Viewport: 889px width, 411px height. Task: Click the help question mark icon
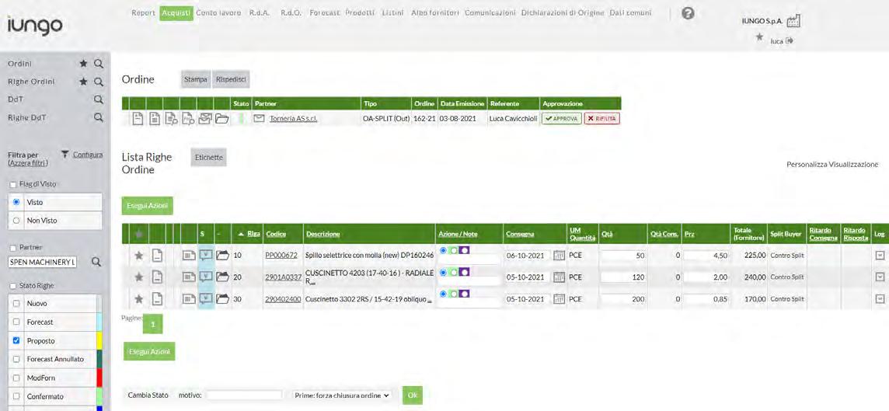(x=689, y=14)
